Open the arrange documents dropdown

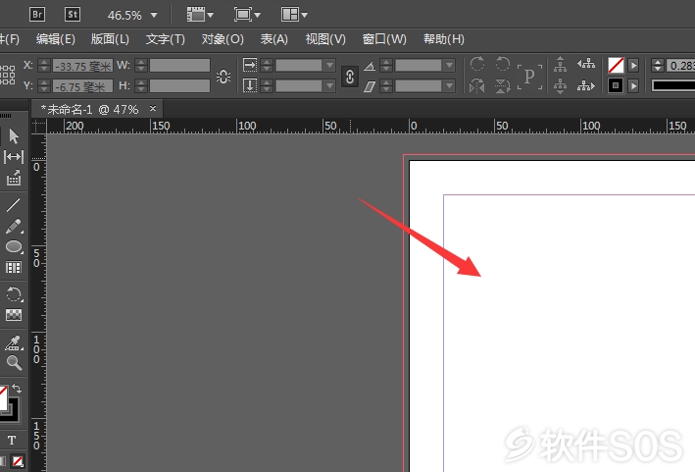pyautogui.click(x=294, y=15)
